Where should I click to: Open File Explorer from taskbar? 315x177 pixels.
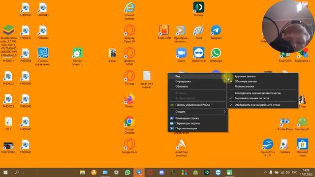[82, 173]
